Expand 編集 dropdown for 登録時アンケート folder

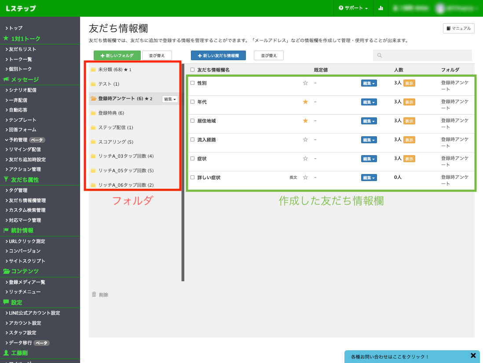click(170, 99)
